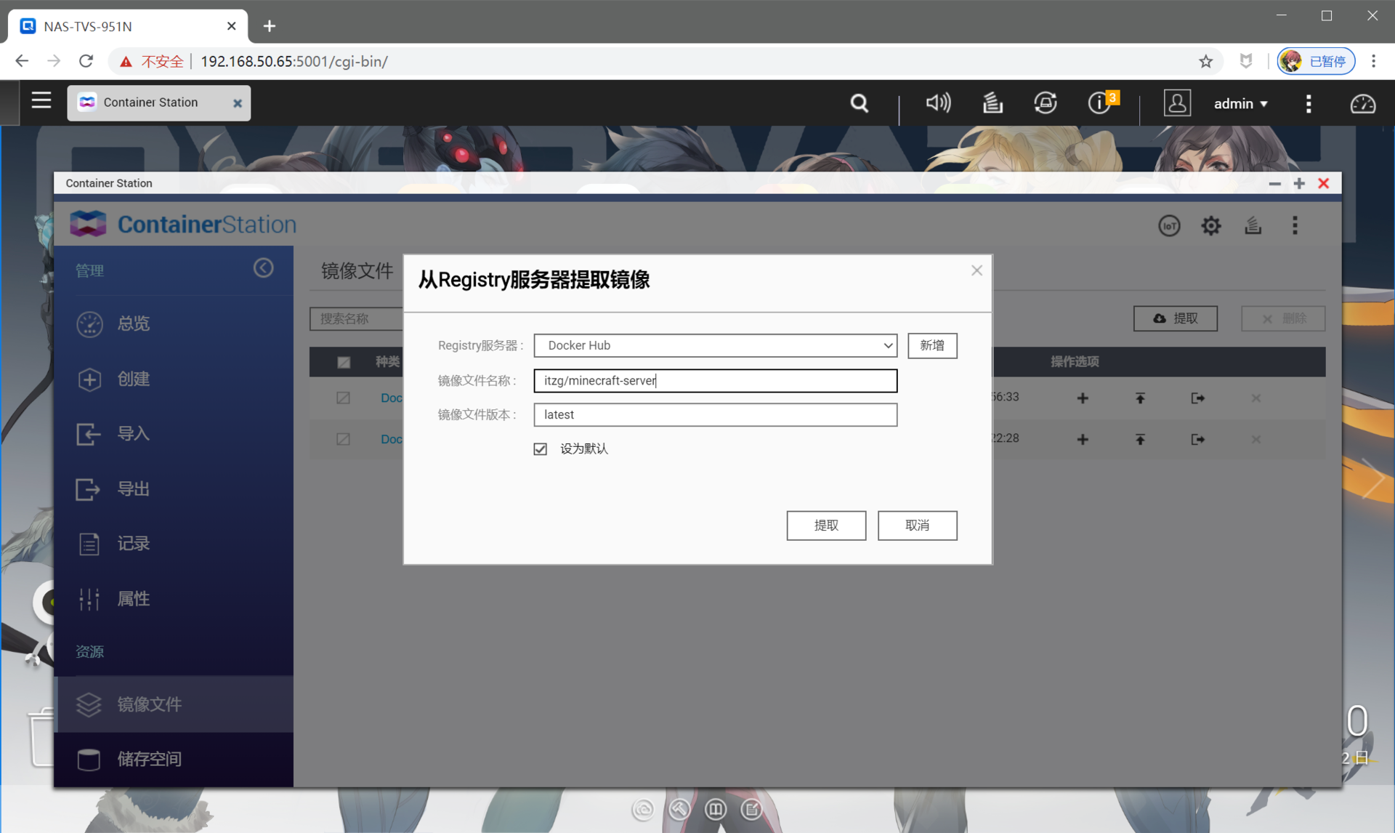The image size is (1395, 833).
Task: Switch to the Container Station taskbar tab
Action: point(150,102)
